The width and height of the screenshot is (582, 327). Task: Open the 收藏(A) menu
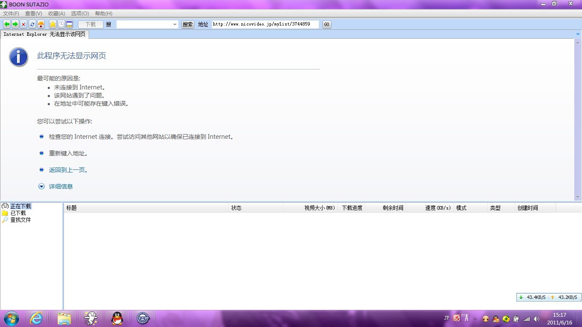57,14
